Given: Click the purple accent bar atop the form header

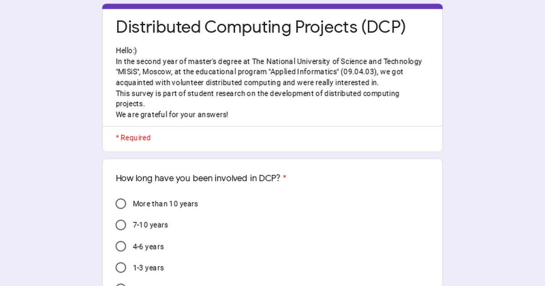Looking at the screenshot, I should coord(272,6).
